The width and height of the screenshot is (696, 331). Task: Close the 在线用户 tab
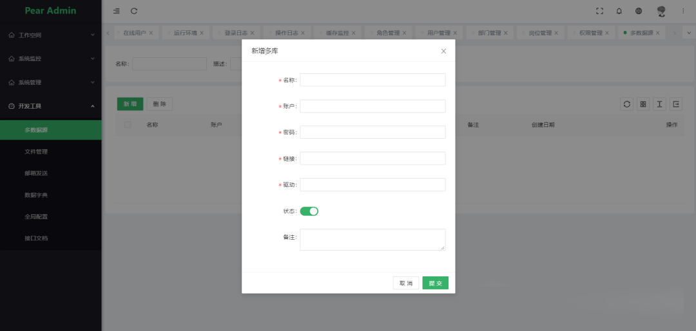pyautogui.click(x=151, y=33)
